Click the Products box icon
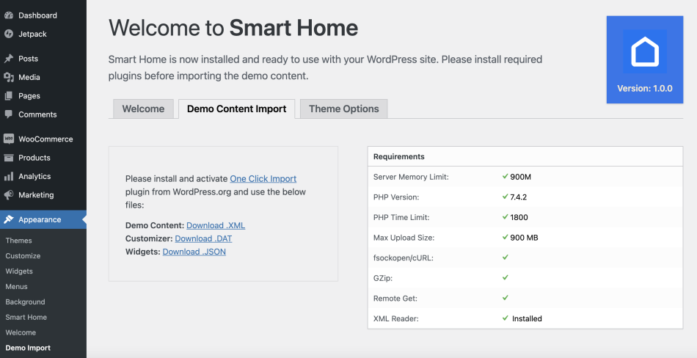The height and width of the screenshot is (358, 697). coord(9,158)
